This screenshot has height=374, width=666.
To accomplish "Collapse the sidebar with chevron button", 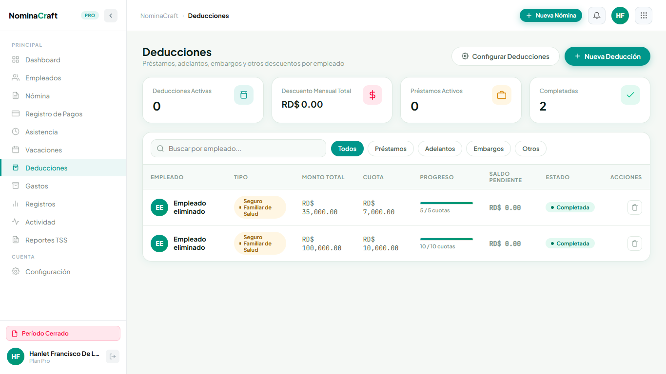I will 111,16.
